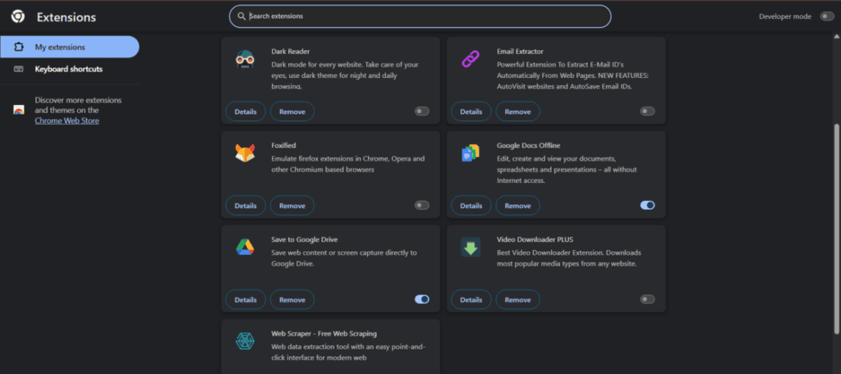
Task: Disable the Google Docs Offline toggle
Action: click(647, 205)
